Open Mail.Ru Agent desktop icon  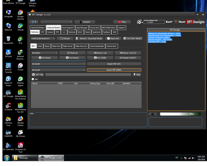(x=20, y=81)
